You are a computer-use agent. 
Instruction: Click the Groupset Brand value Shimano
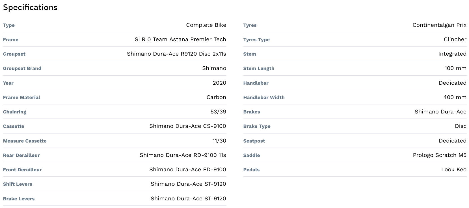click(x=214, y=68)
